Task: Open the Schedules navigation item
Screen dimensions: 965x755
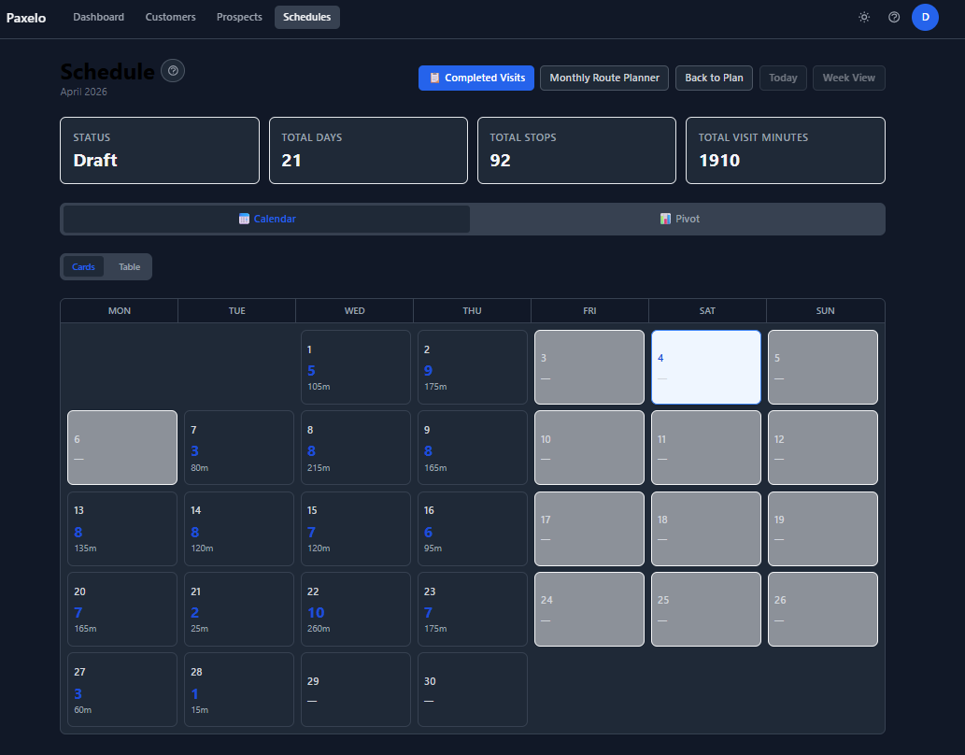Action: coord(306,16)
